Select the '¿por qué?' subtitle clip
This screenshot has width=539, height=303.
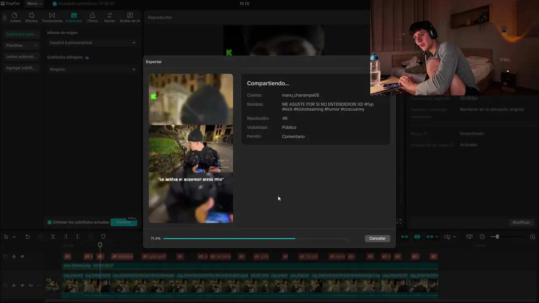(154, 256)
